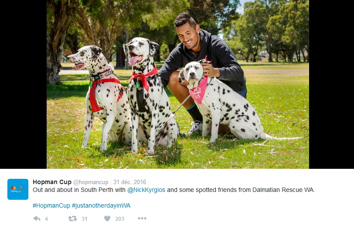
Task: Like the tweet with the heart icon
Action: coord(107,219)
